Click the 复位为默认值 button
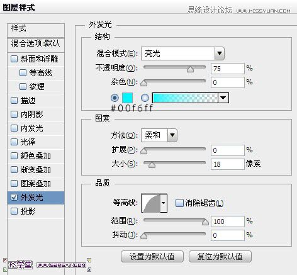Image resolution: width=297 pixels, height=275 pixels. pos(220,256)
